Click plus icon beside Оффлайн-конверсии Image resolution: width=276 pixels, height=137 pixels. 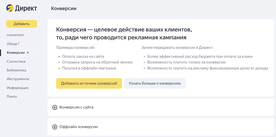point(55,127)
